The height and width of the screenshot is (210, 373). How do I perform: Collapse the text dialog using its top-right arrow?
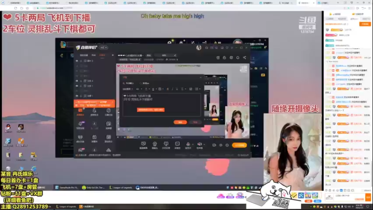click(x=200, y=77)
